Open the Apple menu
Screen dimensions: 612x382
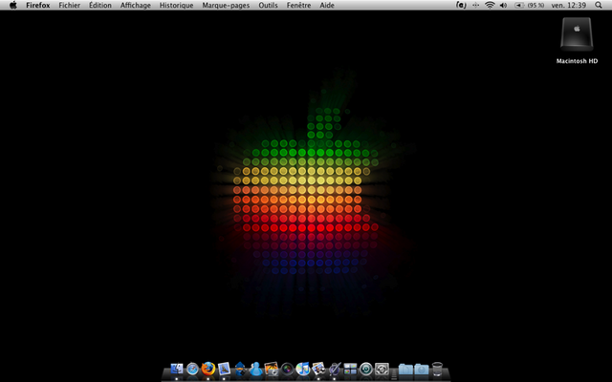tap(12, 5)
